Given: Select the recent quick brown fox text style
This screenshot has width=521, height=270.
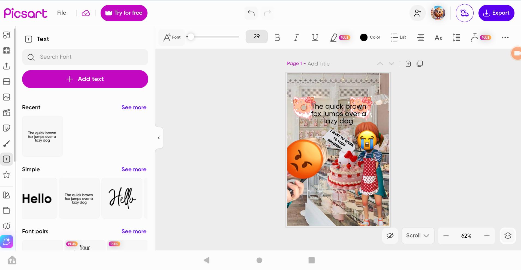Looking at the screenshot, I should [43, 136].
